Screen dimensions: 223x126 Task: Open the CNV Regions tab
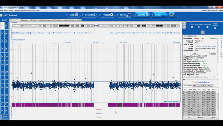coord(188,86)
